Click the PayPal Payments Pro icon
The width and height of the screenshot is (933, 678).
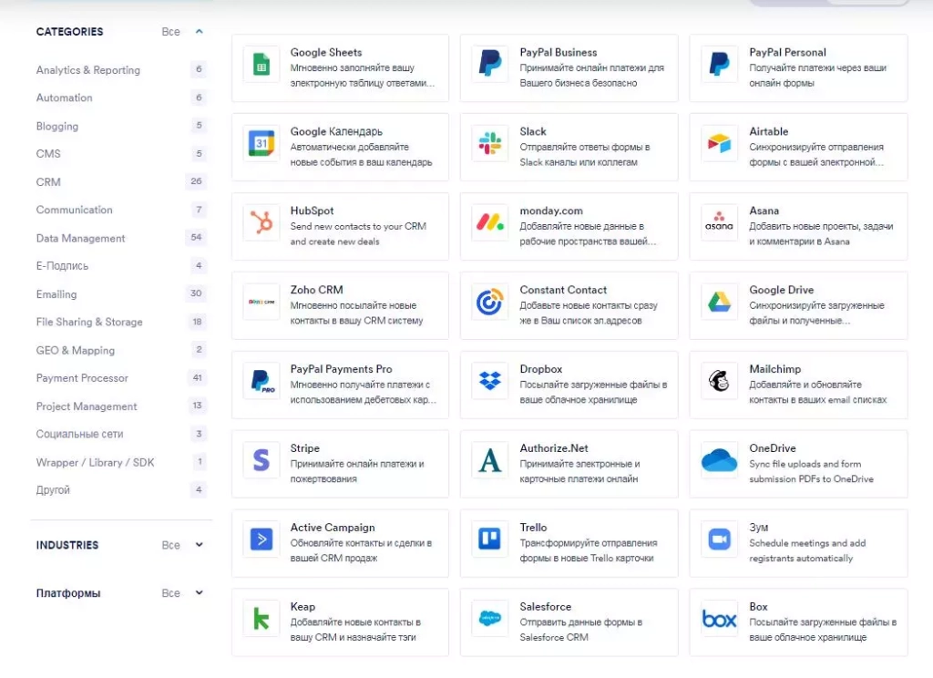point(261,381)
